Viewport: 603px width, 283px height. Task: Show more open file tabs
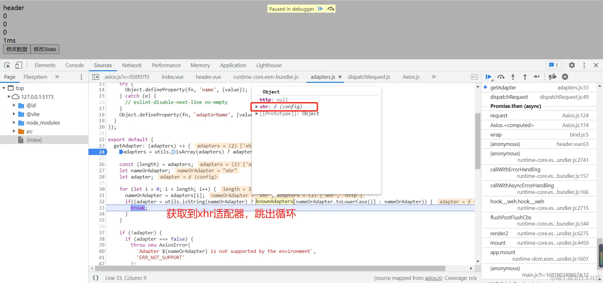pyautogui.click(x=434, y=77)
